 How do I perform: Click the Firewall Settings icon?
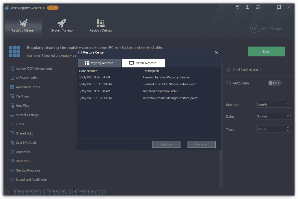pyautogui.click(x=12, y=115)
